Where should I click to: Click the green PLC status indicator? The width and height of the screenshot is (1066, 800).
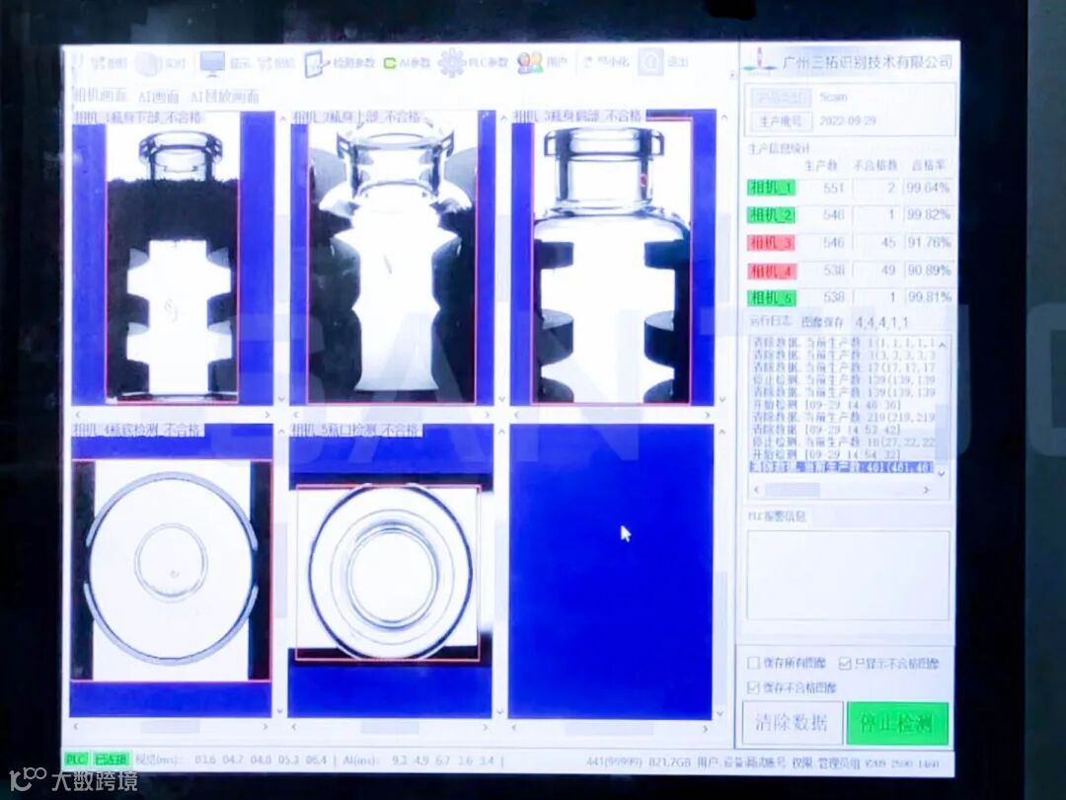pos(76,760)
